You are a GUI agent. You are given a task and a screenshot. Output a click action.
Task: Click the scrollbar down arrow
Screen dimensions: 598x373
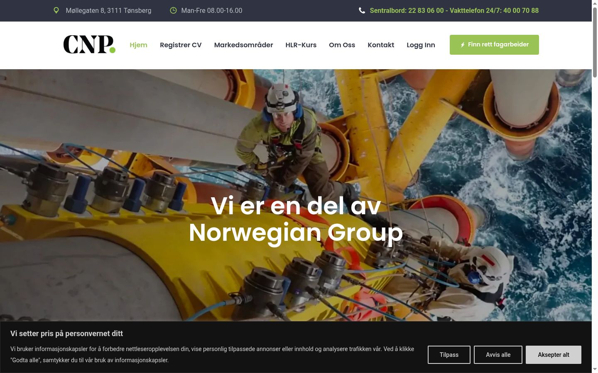pyautogui.click(x=595, y=369)
